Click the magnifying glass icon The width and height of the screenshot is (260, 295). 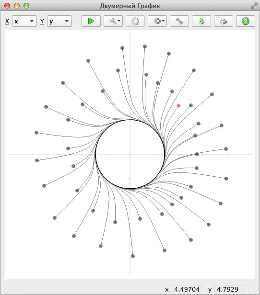113,21
